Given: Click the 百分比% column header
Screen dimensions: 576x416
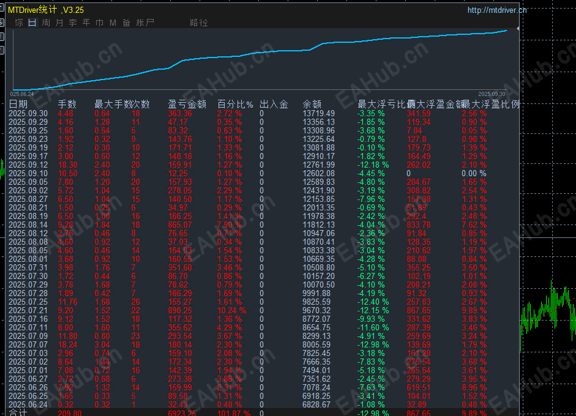Looking at the screenshot, I should pos(235,105).
